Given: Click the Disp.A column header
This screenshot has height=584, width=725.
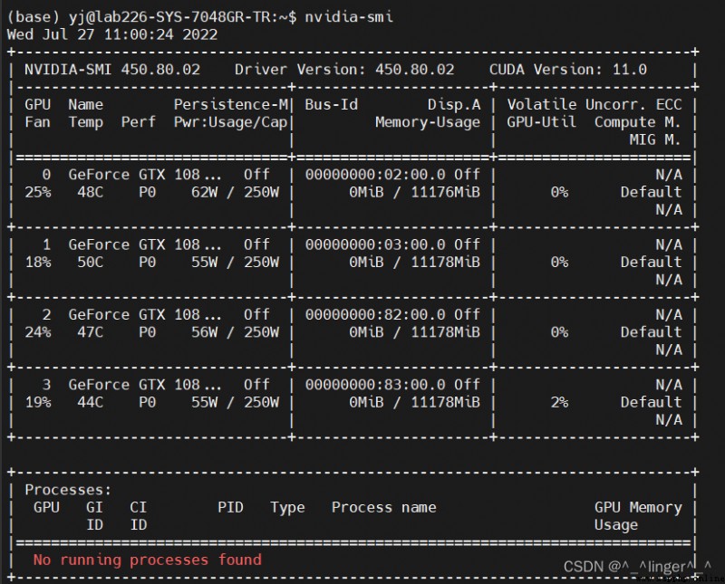Looking at the screenshot, I should click(454, 105).
